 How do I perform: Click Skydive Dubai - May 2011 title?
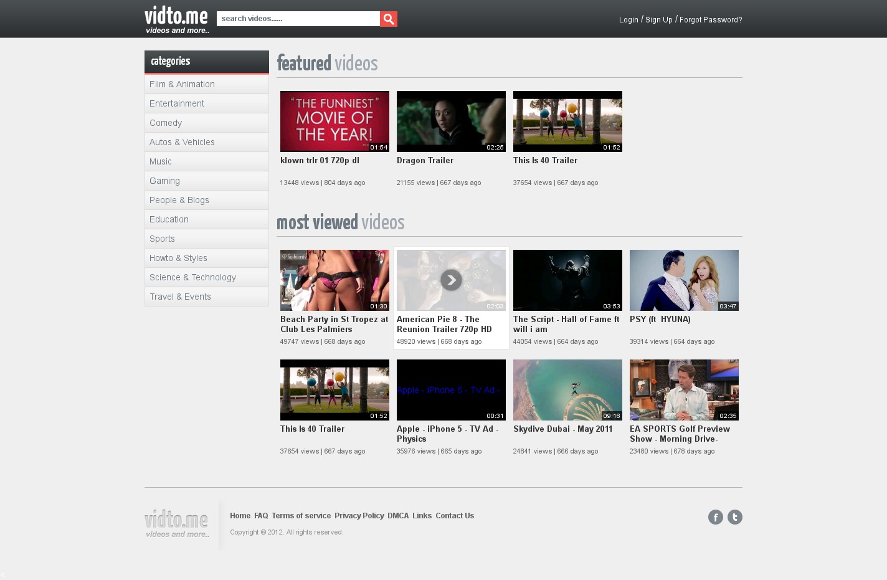click(562, 429)
